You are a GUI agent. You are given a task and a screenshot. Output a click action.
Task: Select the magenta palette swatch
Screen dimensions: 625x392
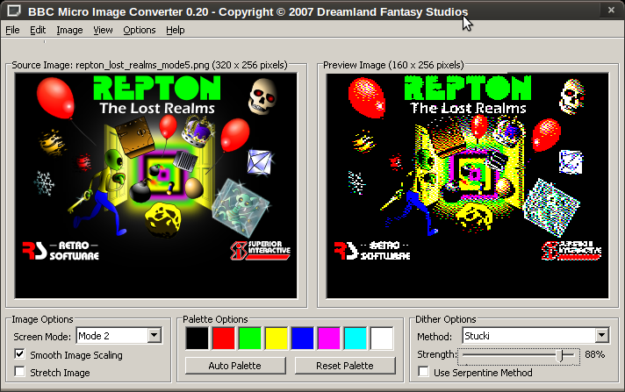click(x=329, y=339)
